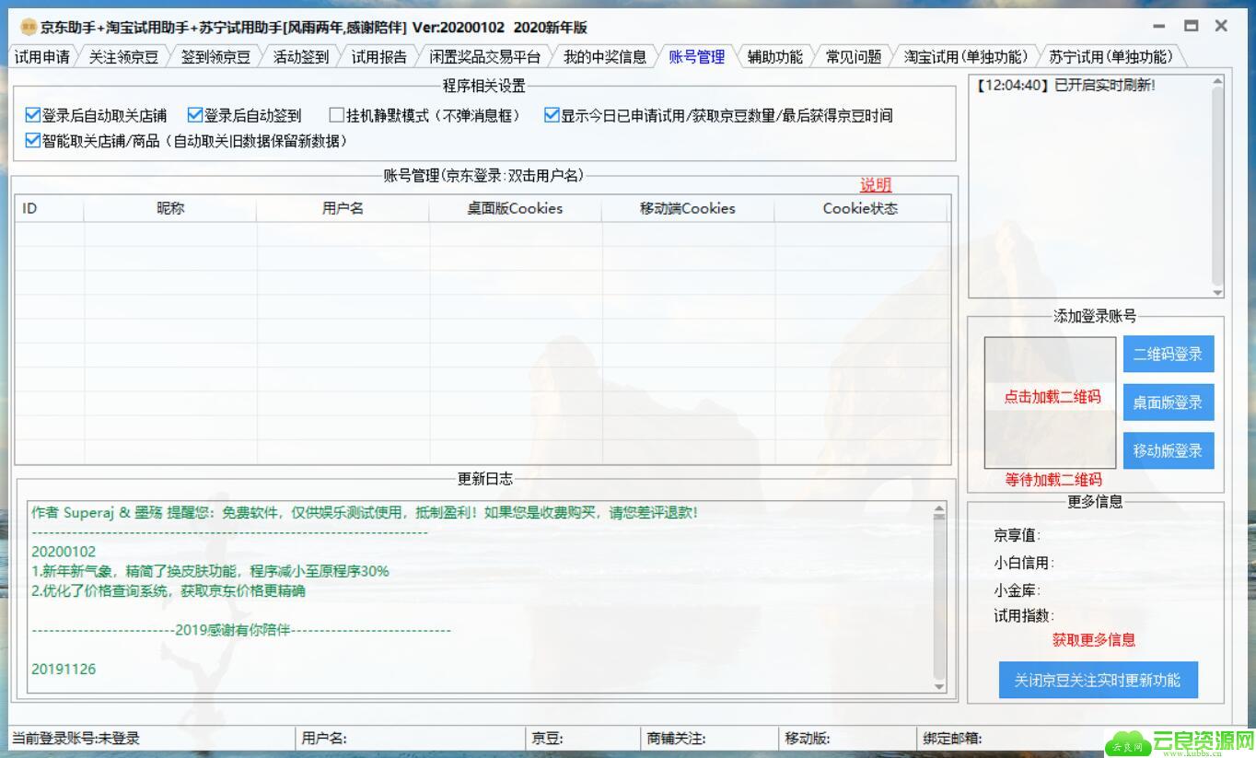Click the update log scrollbar up arrow
Image resolution: width=1256 pixels, height=758 pixels.
click(939, 509)
